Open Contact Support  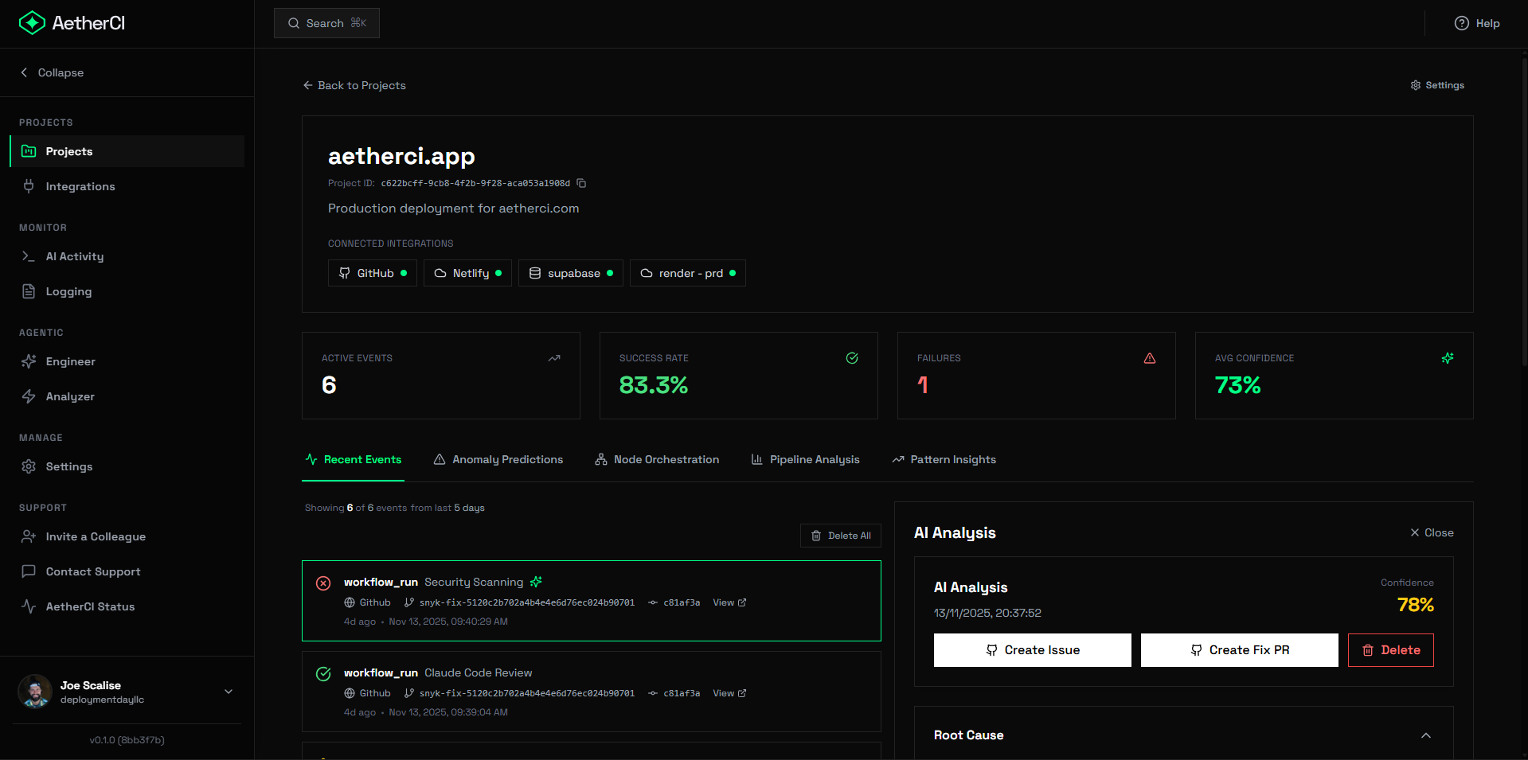92,571
